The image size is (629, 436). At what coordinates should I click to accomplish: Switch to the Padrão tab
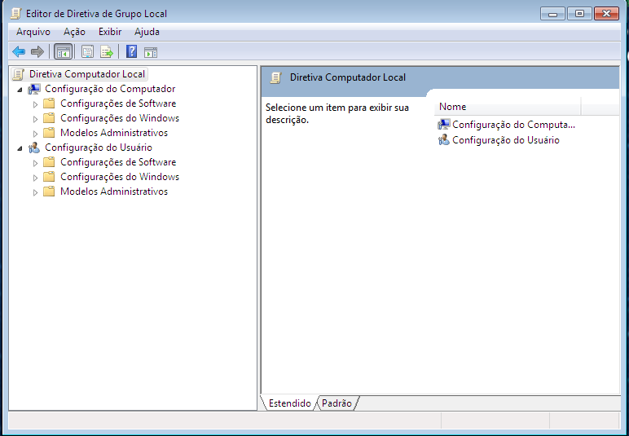[x=336, y=403]
